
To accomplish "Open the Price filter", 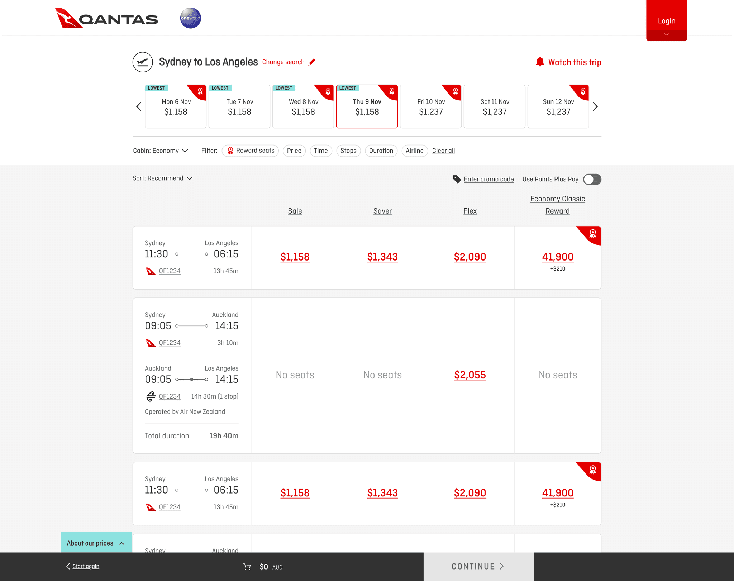I will (294, 151).
